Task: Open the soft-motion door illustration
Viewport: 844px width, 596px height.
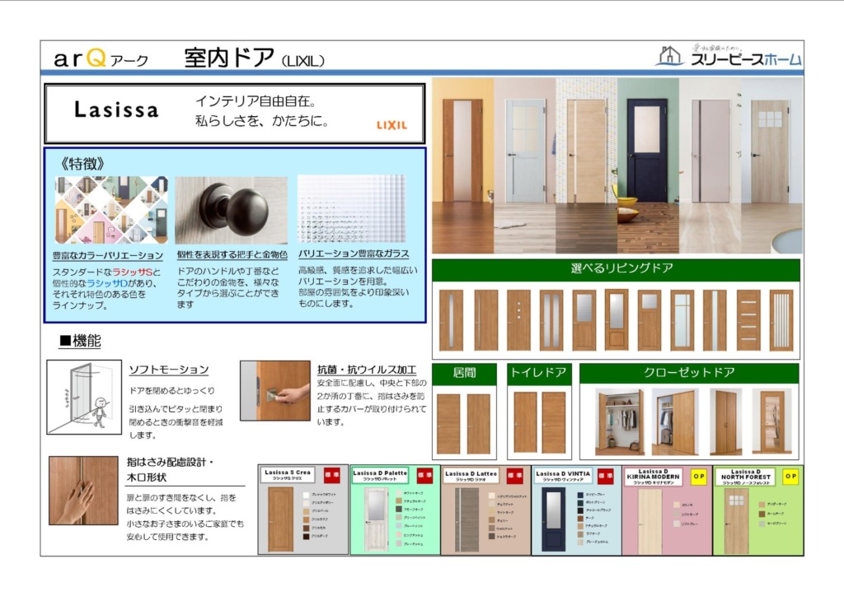Action: point(84,397)
